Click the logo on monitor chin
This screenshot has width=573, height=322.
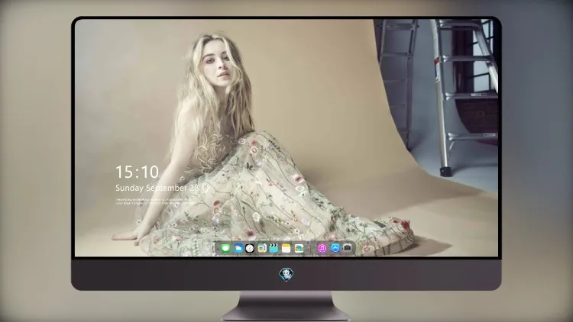[286, 275]
